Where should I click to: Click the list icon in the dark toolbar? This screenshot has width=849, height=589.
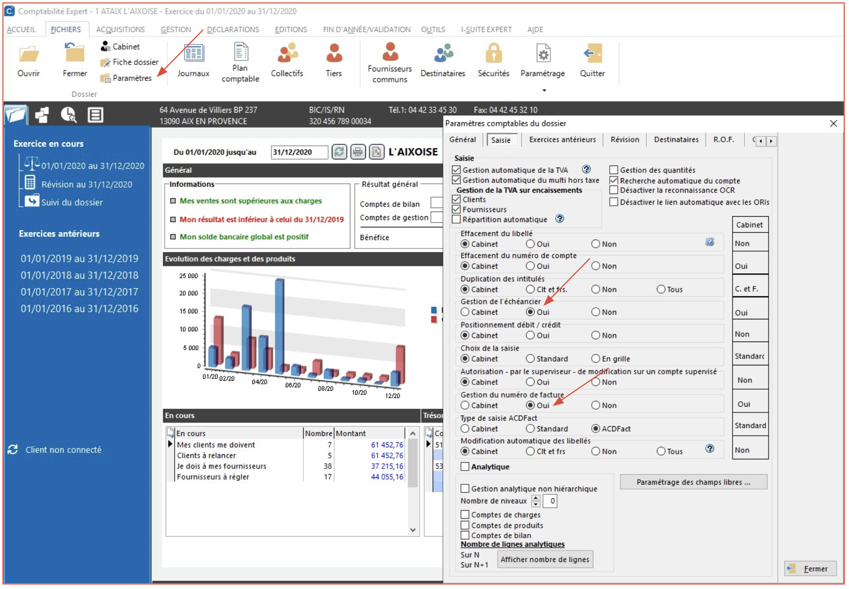pos(95,114)
